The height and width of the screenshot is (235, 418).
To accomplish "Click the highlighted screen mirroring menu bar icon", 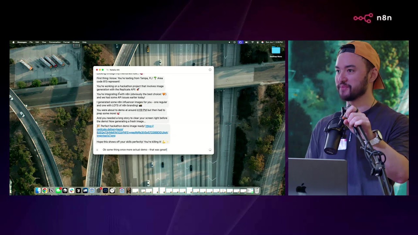I will [x=240, y=42].
